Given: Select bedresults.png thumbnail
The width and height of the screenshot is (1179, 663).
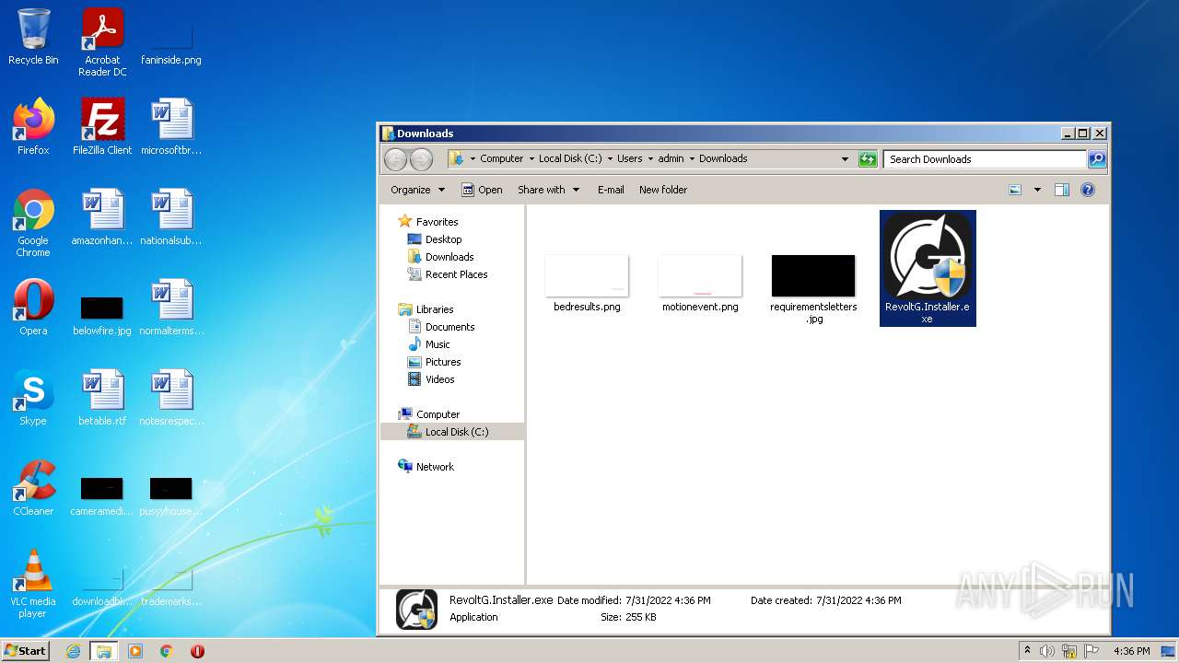Looking at the screenshot, I should pyautogui.click(x=587, y=284).
